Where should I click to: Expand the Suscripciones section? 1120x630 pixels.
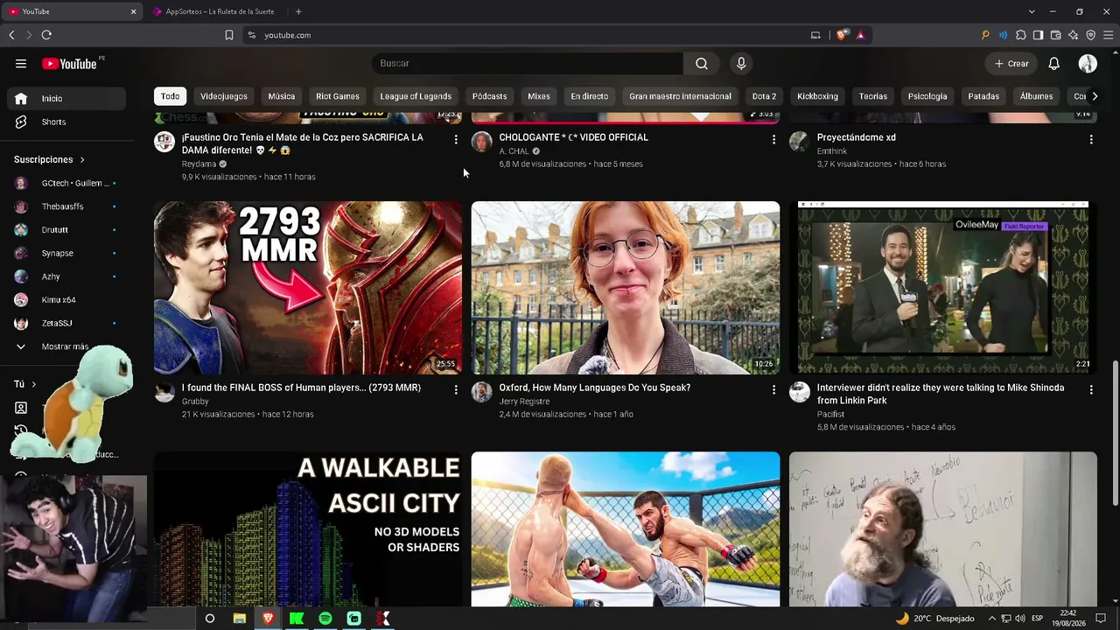click(x=49, y=159)
